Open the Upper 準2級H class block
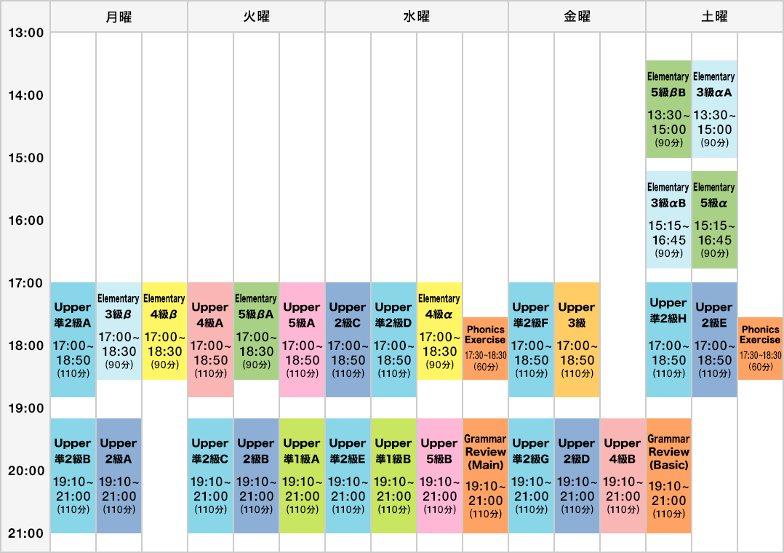Screen dimensions: 784x553 tap(668, 340)
